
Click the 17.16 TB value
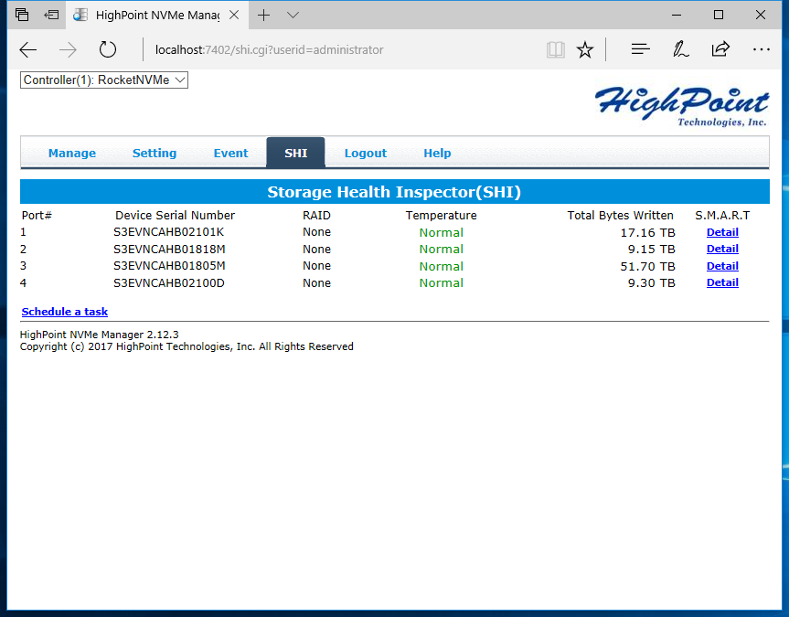647,232
